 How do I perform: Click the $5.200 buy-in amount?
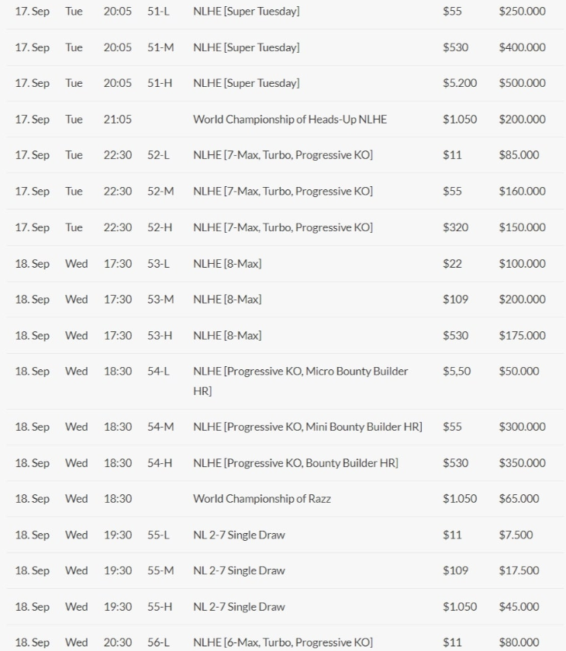coord(460,84)
